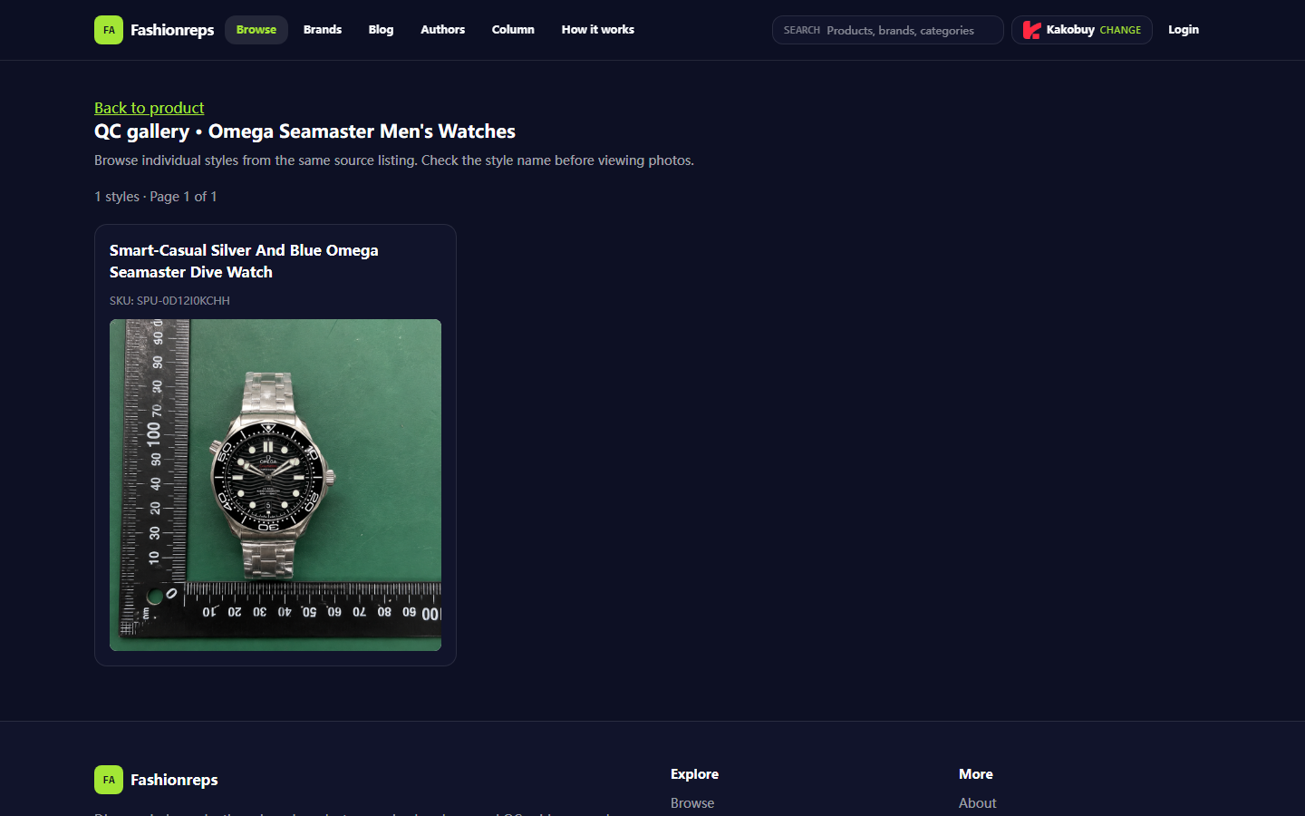The height and width of the screenshot is (816, 1305).
Task: Select Authors in the top navigation
Action: pyautogui.click(x=442, y=30)
